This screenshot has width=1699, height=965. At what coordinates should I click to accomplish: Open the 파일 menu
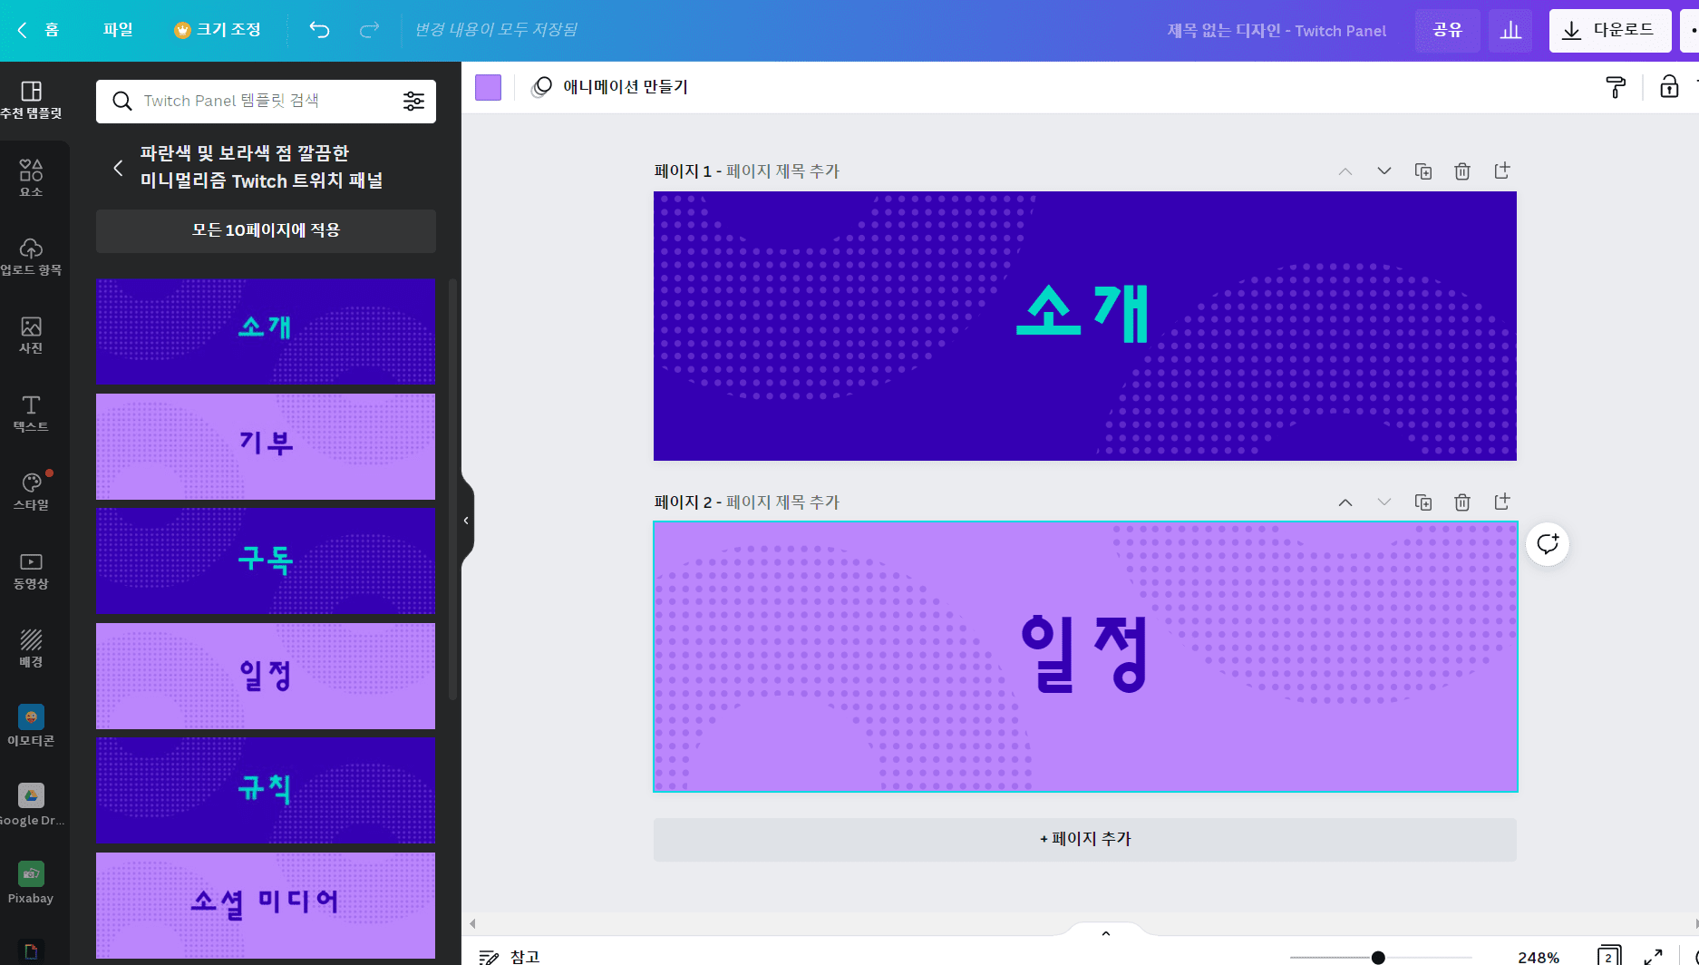[x=119, y=29]
